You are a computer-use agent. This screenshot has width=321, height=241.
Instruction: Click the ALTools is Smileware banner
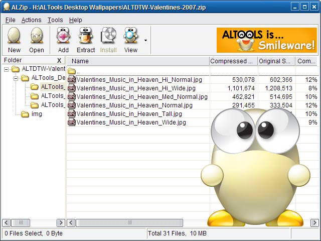coord(267,40)
